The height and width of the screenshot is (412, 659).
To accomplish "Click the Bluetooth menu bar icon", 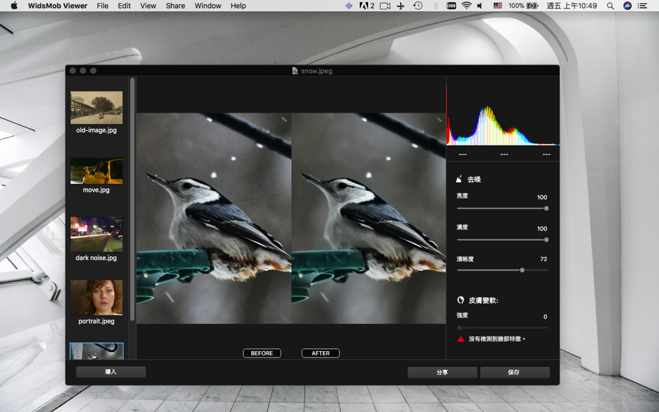I will click(435, 6).
